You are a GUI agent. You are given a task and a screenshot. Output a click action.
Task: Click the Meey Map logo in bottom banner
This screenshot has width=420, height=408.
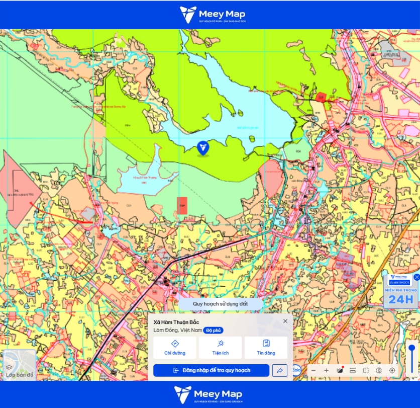[x=208, y=394]
